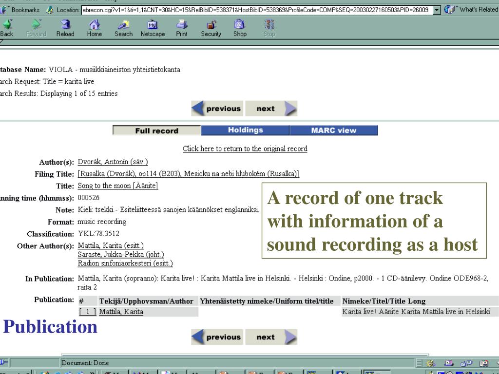Select the Full record tab
499x374 pixels.
(157, 131)
